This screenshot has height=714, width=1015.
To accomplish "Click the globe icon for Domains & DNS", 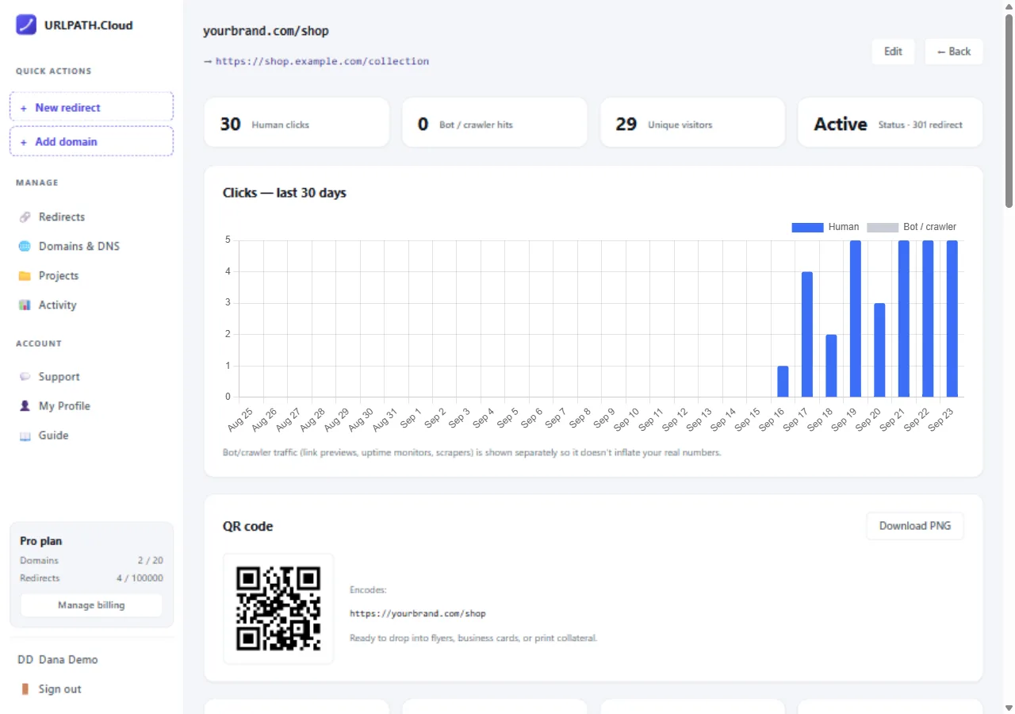I will tap(25, 246).
